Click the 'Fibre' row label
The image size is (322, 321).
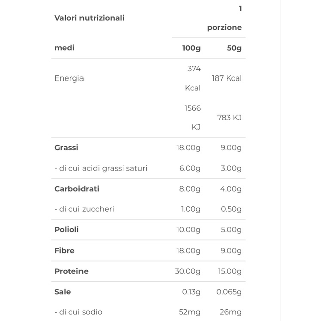point(64,251)
